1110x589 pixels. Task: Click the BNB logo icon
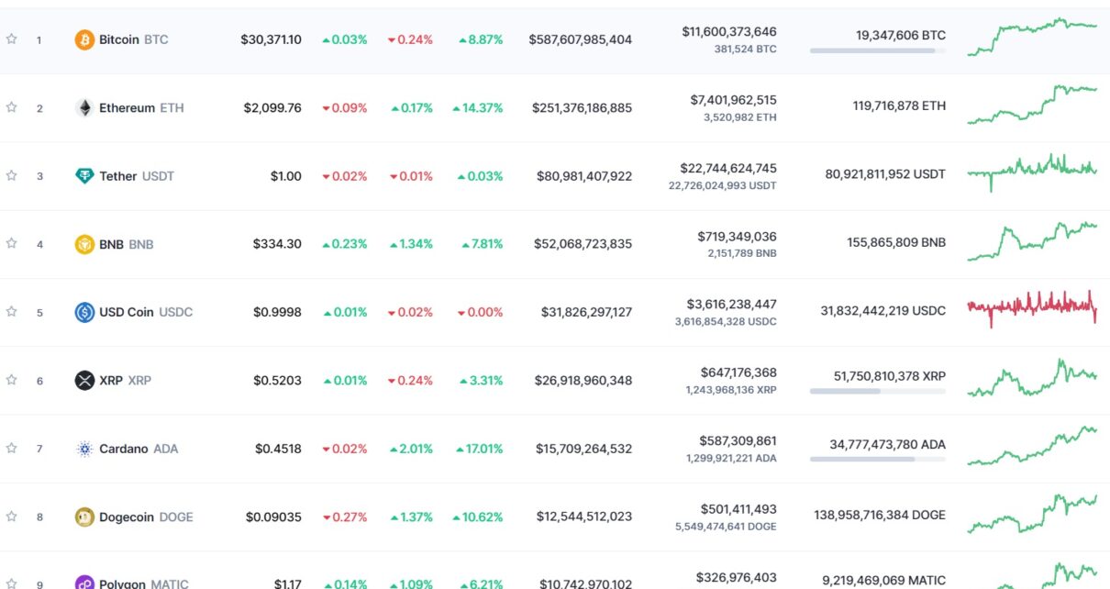84,244
